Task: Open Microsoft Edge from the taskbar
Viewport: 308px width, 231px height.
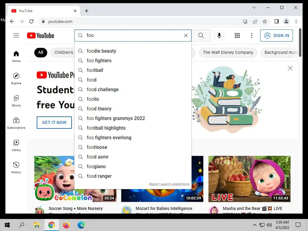Action: tap(81, 225)
